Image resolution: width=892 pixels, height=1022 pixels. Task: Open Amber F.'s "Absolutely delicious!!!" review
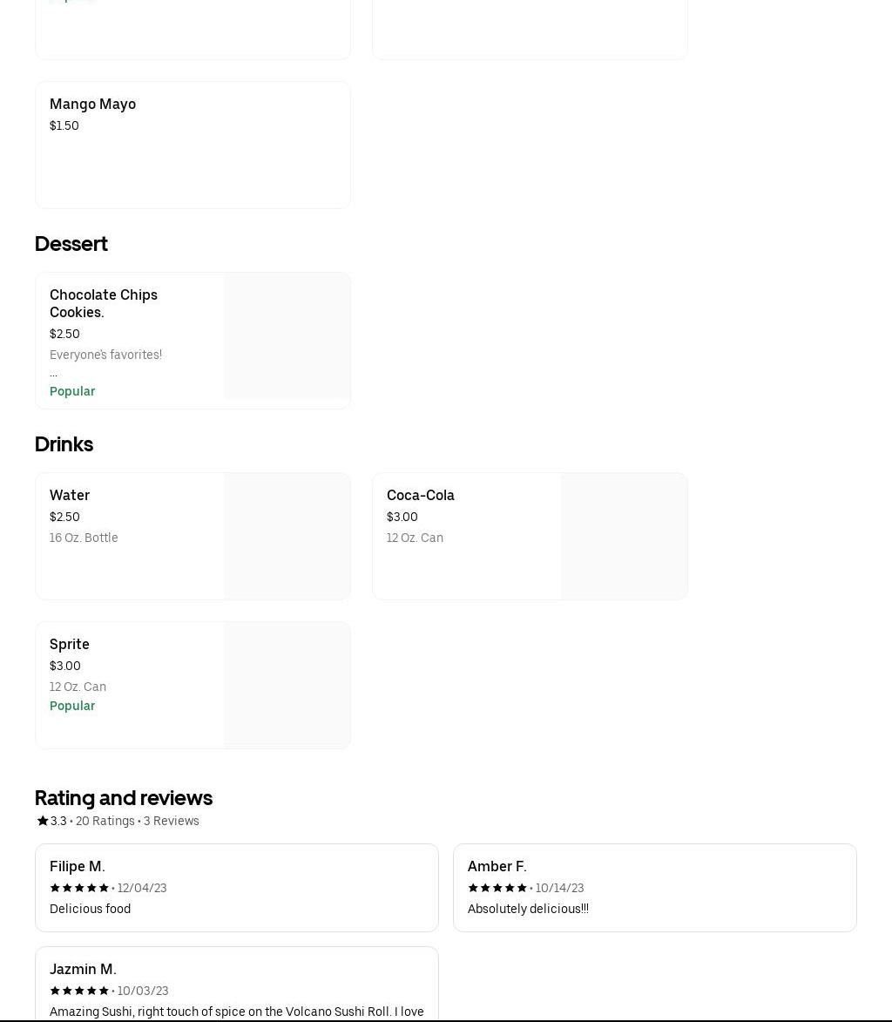click(x=528, y=909)
